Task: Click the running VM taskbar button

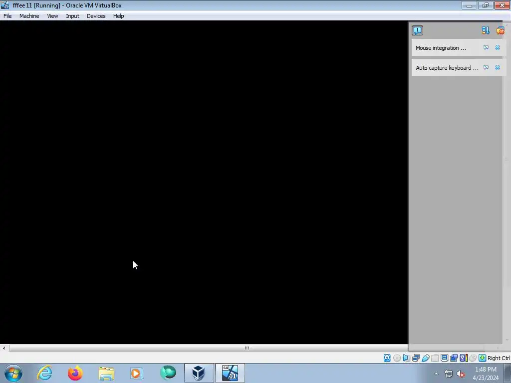Action: (x=230, y=373)
